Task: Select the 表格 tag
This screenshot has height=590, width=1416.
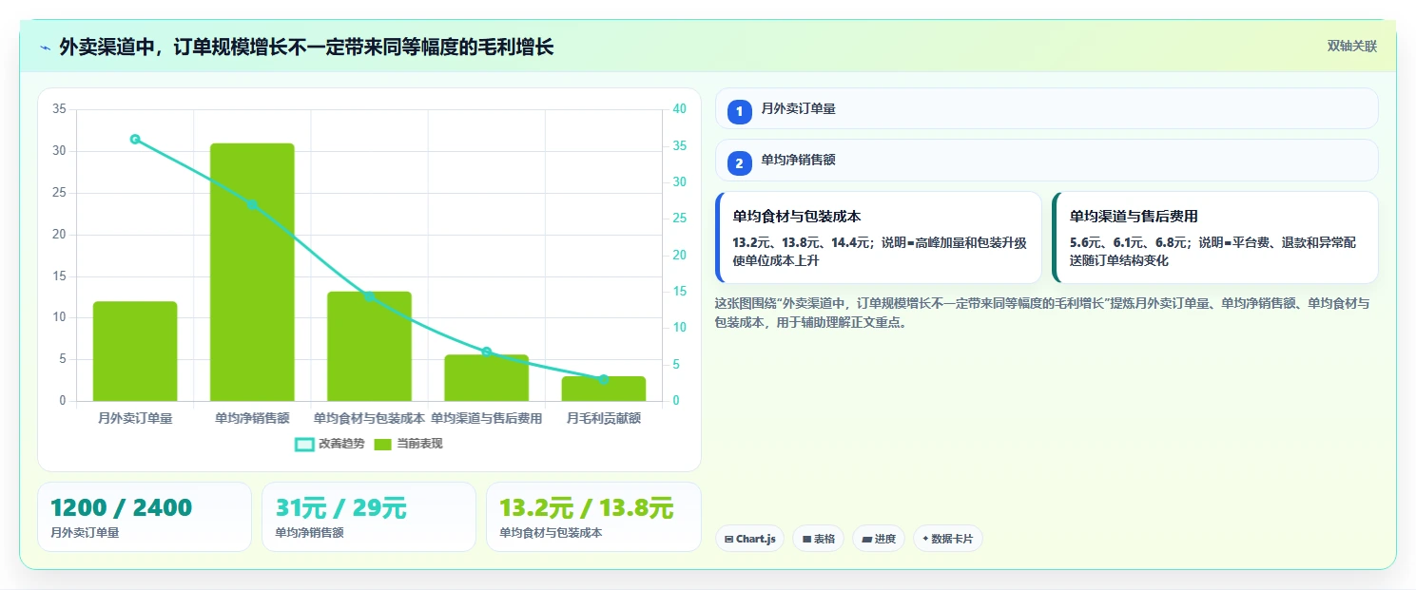Action: coord(819,539)
